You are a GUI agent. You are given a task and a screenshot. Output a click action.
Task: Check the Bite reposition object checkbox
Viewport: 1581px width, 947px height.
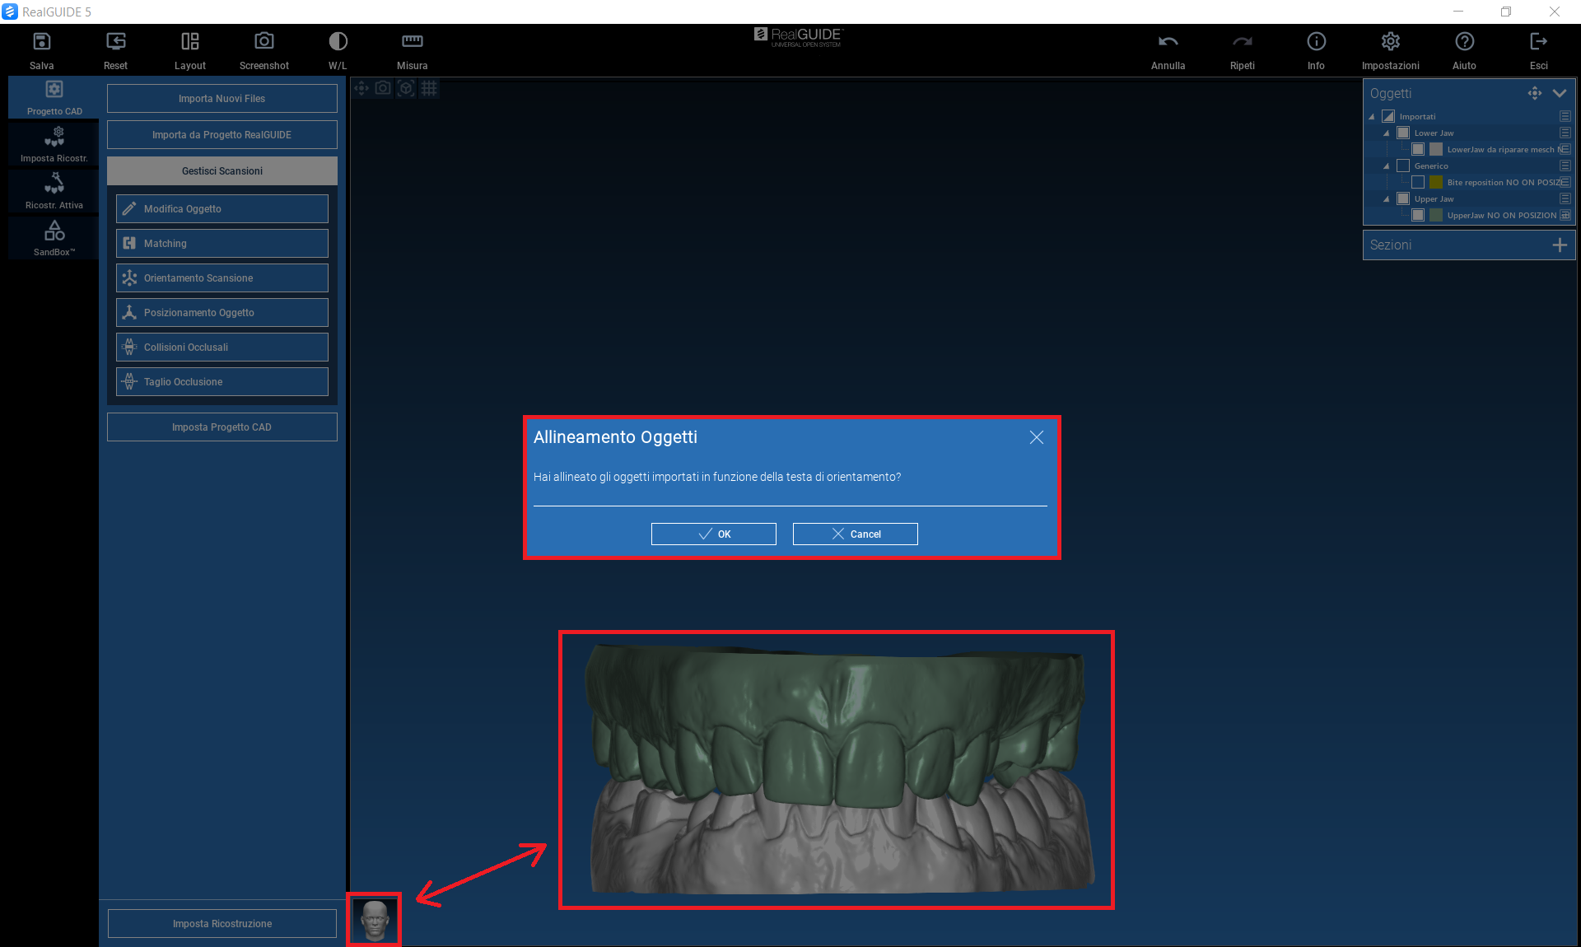coord(1418,182)
